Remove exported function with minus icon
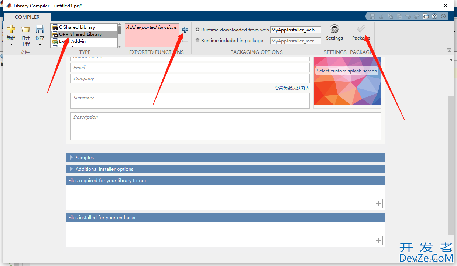The width and height of the screenshot is (457, 266). (x=185, y=41)
